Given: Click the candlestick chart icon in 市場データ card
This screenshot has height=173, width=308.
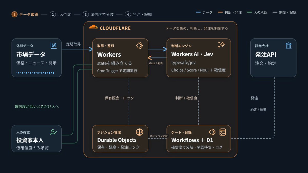Looking at the screenshot, I should pyautogui.click(x=53, y=46).
